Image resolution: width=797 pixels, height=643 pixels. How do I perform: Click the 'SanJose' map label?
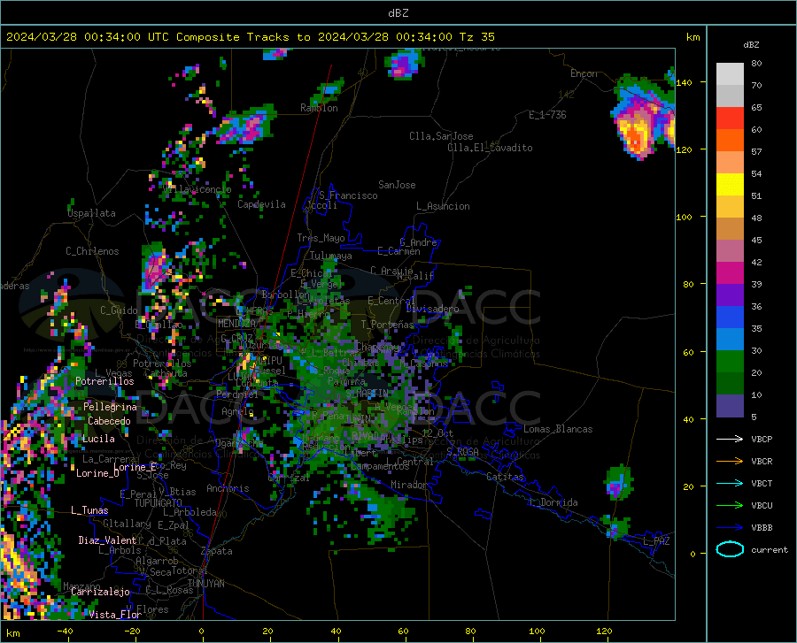[397, 185]
